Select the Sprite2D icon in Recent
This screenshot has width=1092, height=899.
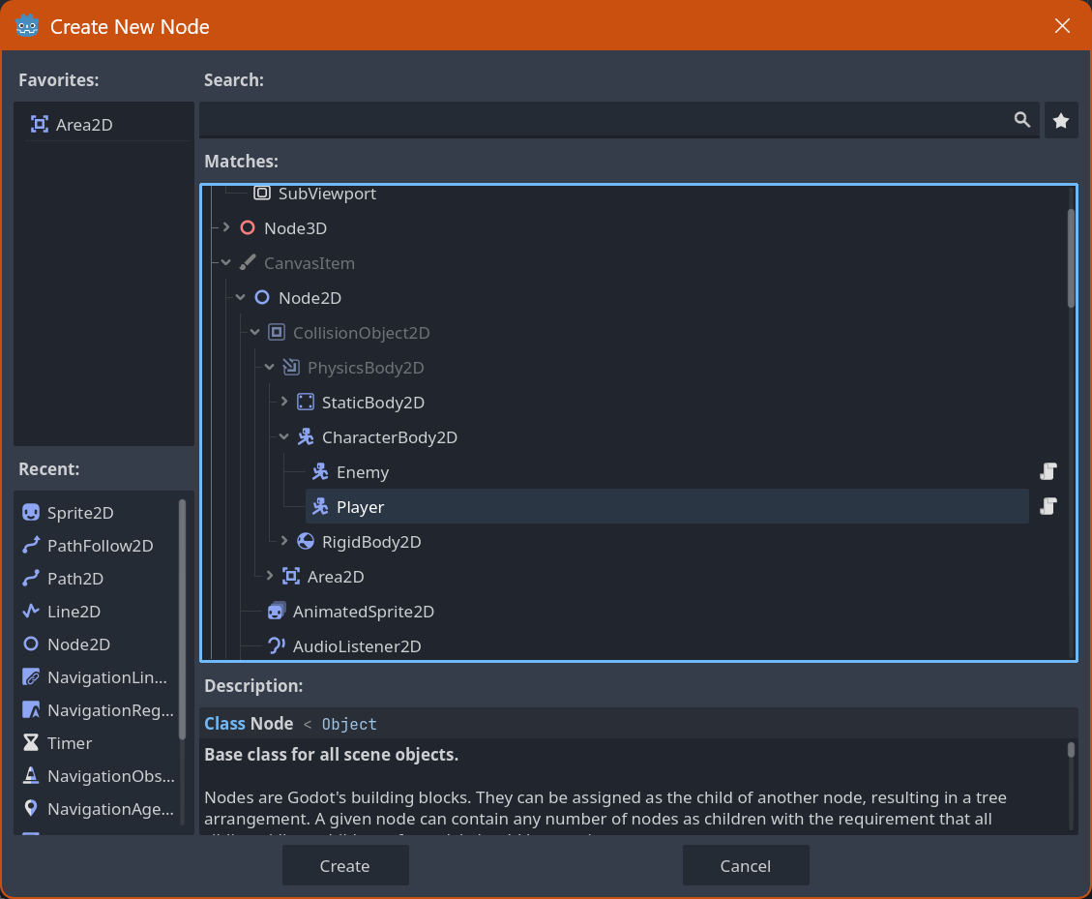30,512
